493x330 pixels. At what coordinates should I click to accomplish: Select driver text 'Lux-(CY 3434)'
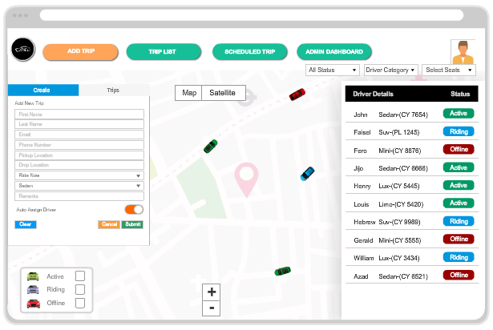399,258
